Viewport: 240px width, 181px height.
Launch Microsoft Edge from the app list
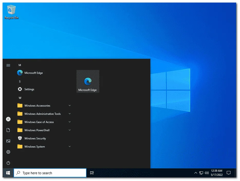pos(44,73)
